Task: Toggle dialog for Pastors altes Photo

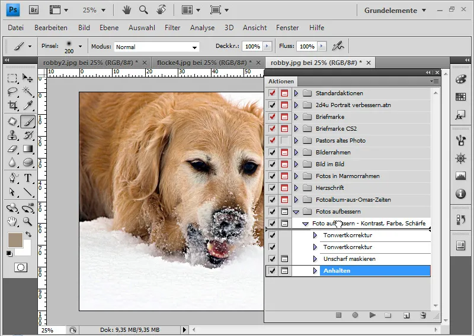Action: point(284,140)
